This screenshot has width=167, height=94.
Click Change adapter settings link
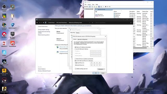[44, 30]
